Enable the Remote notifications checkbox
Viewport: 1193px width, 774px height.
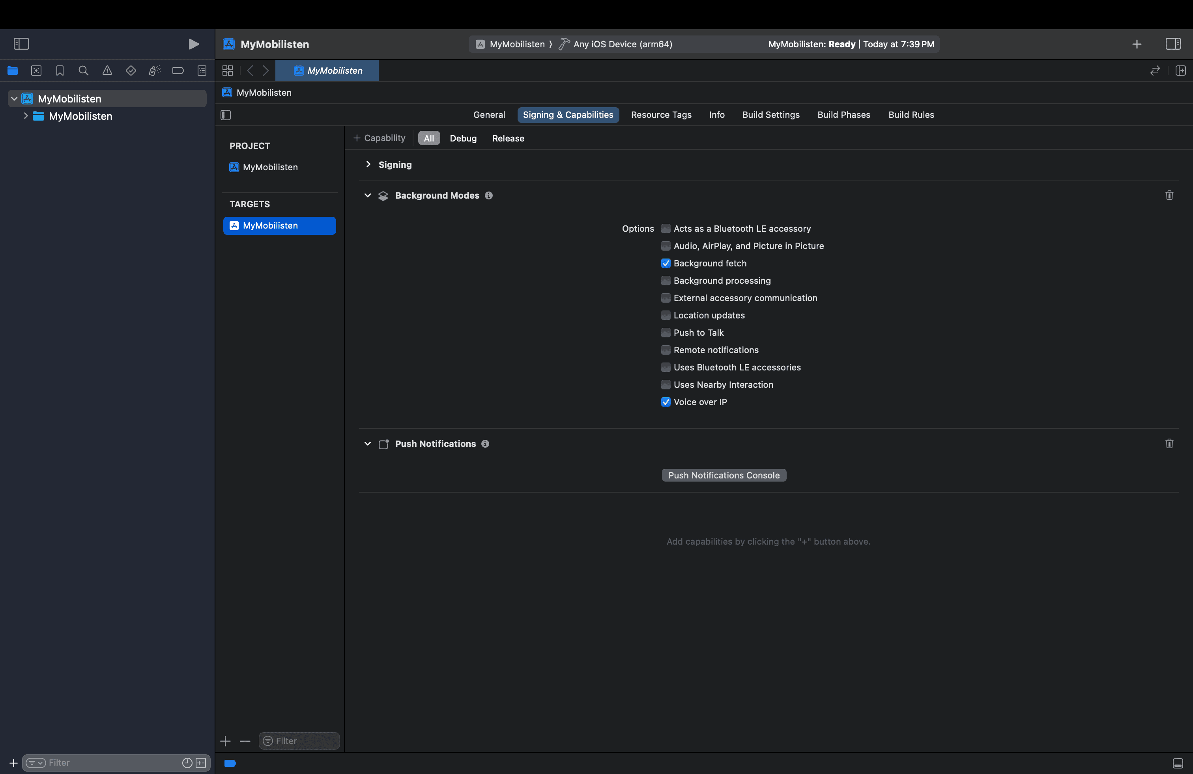coord(666,350)
